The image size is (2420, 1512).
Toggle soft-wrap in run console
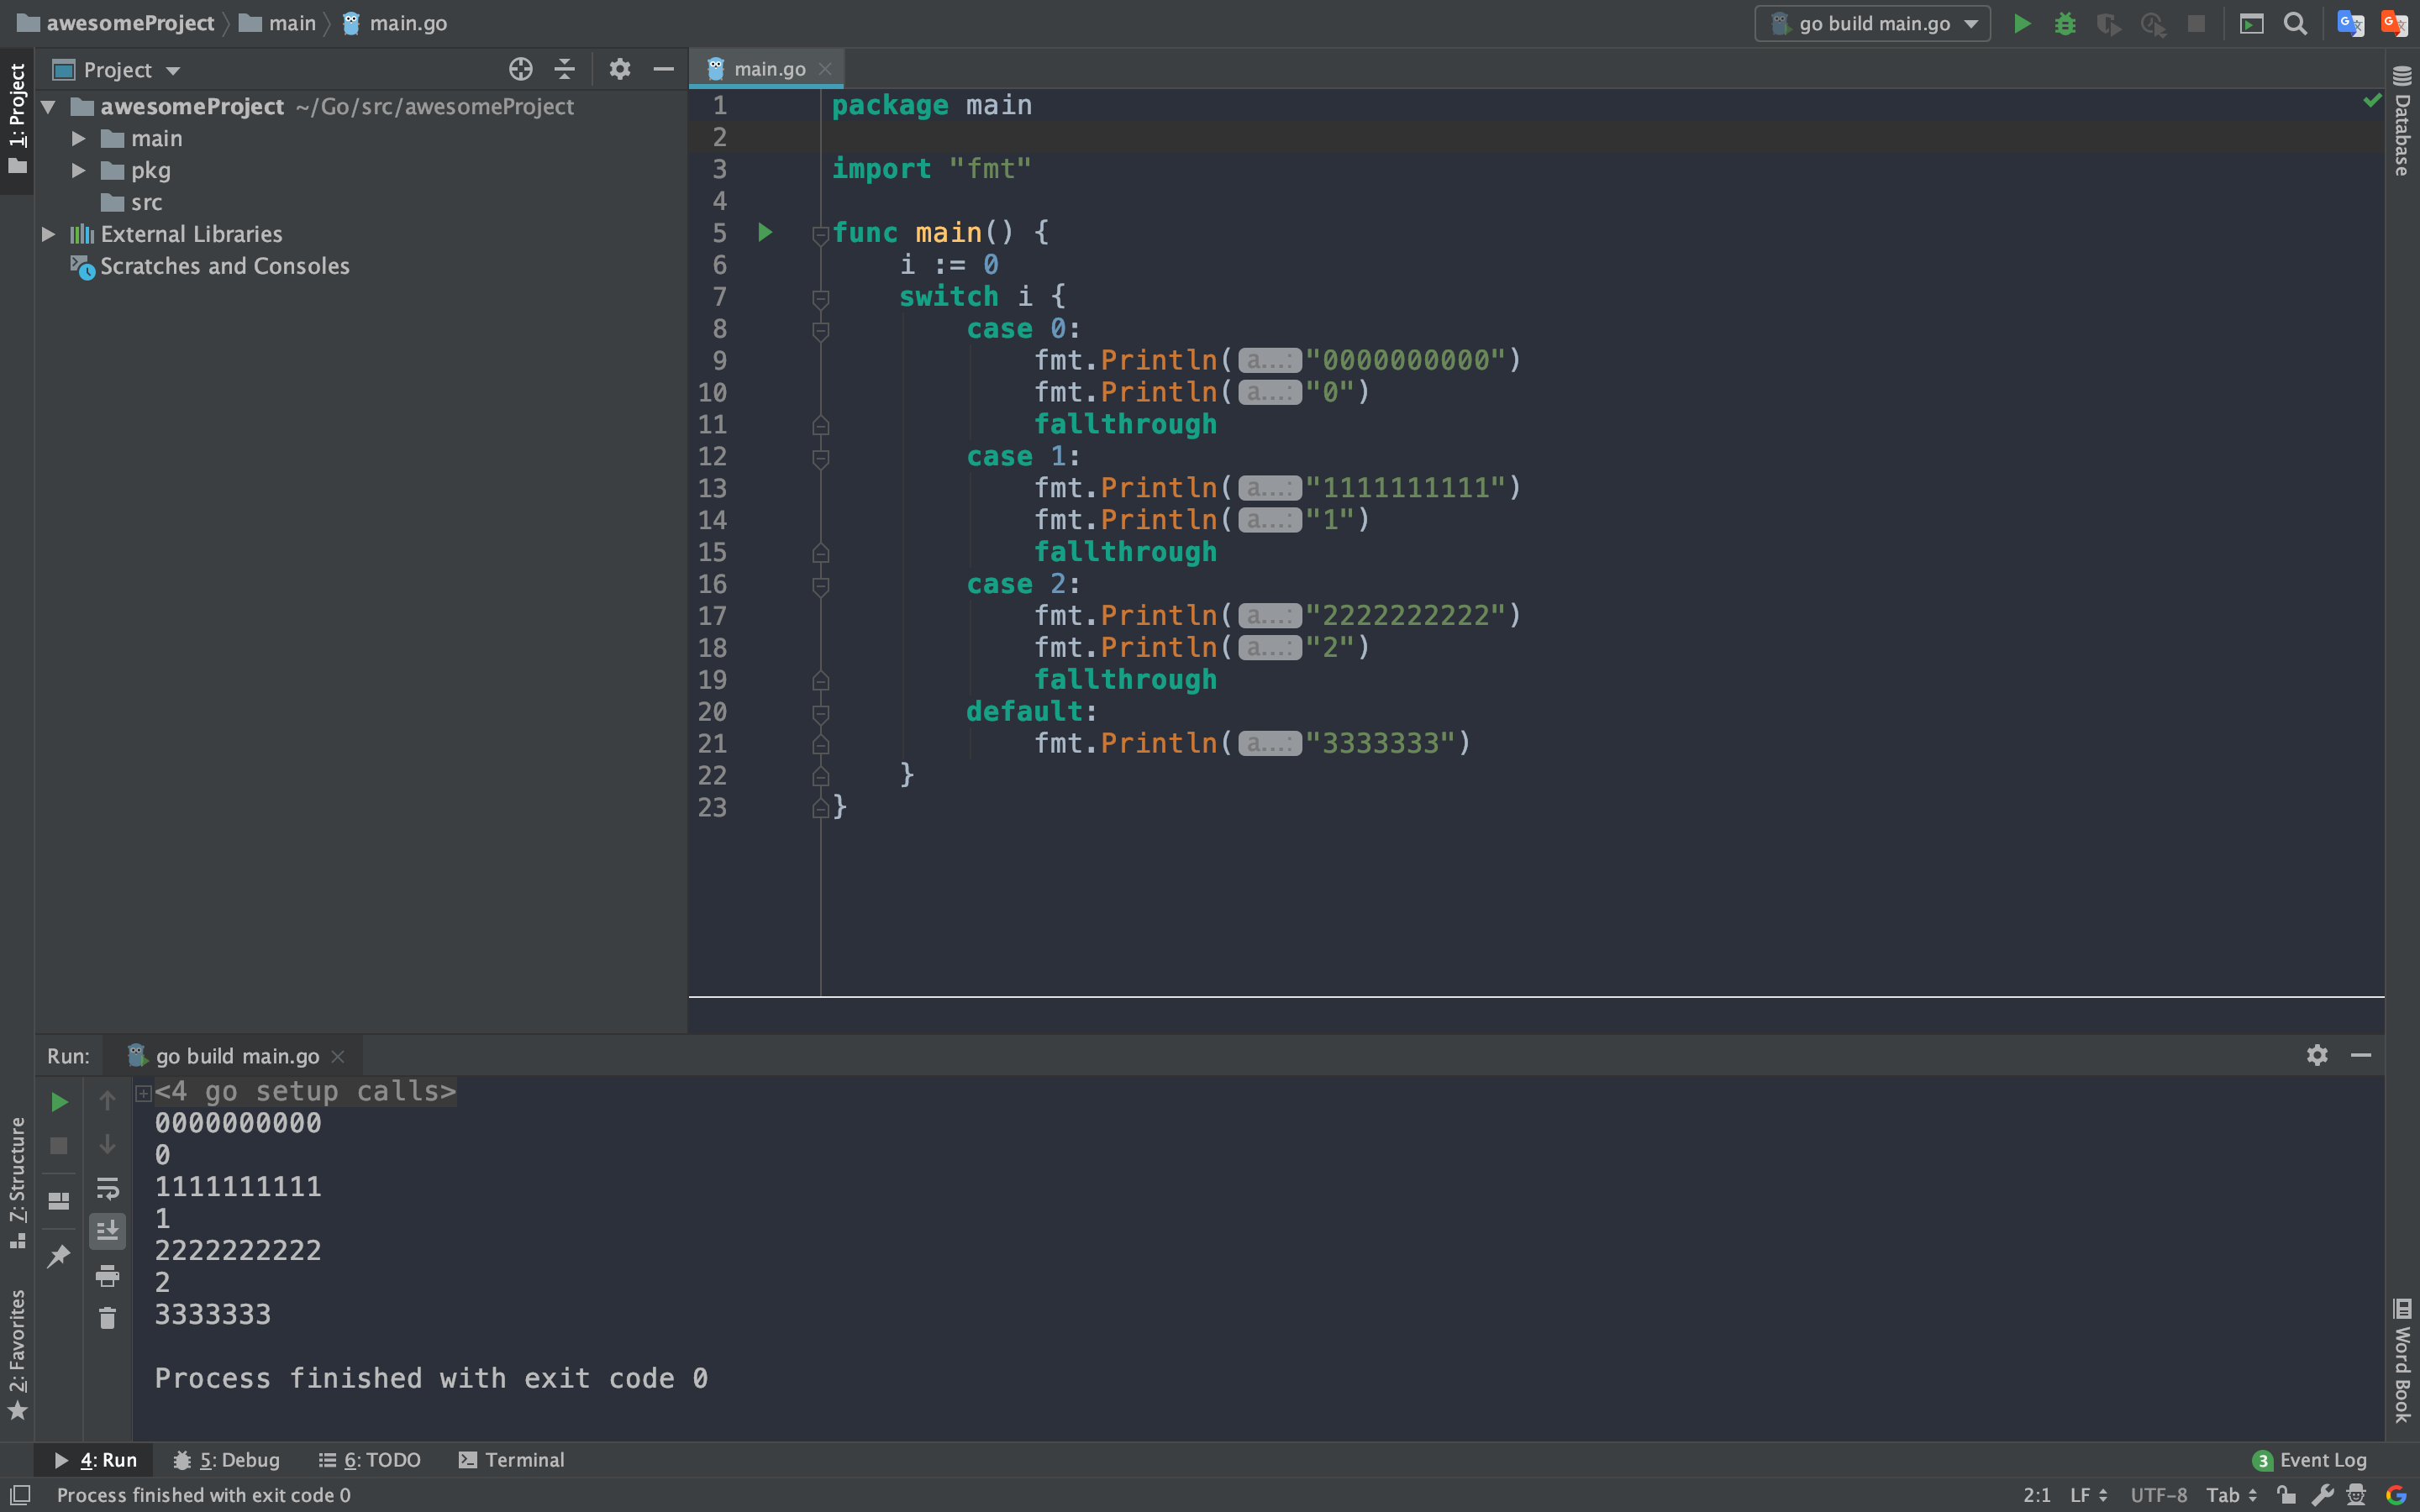pyautogui.click(x=107, y=1188)
